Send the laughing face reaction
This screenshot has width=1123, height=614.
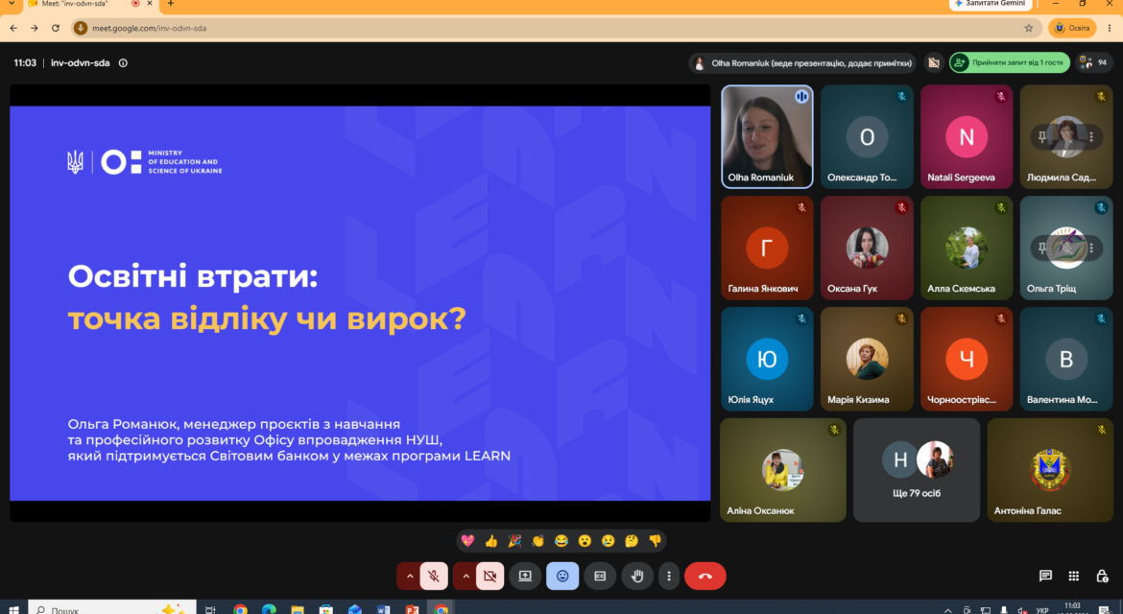561,541
